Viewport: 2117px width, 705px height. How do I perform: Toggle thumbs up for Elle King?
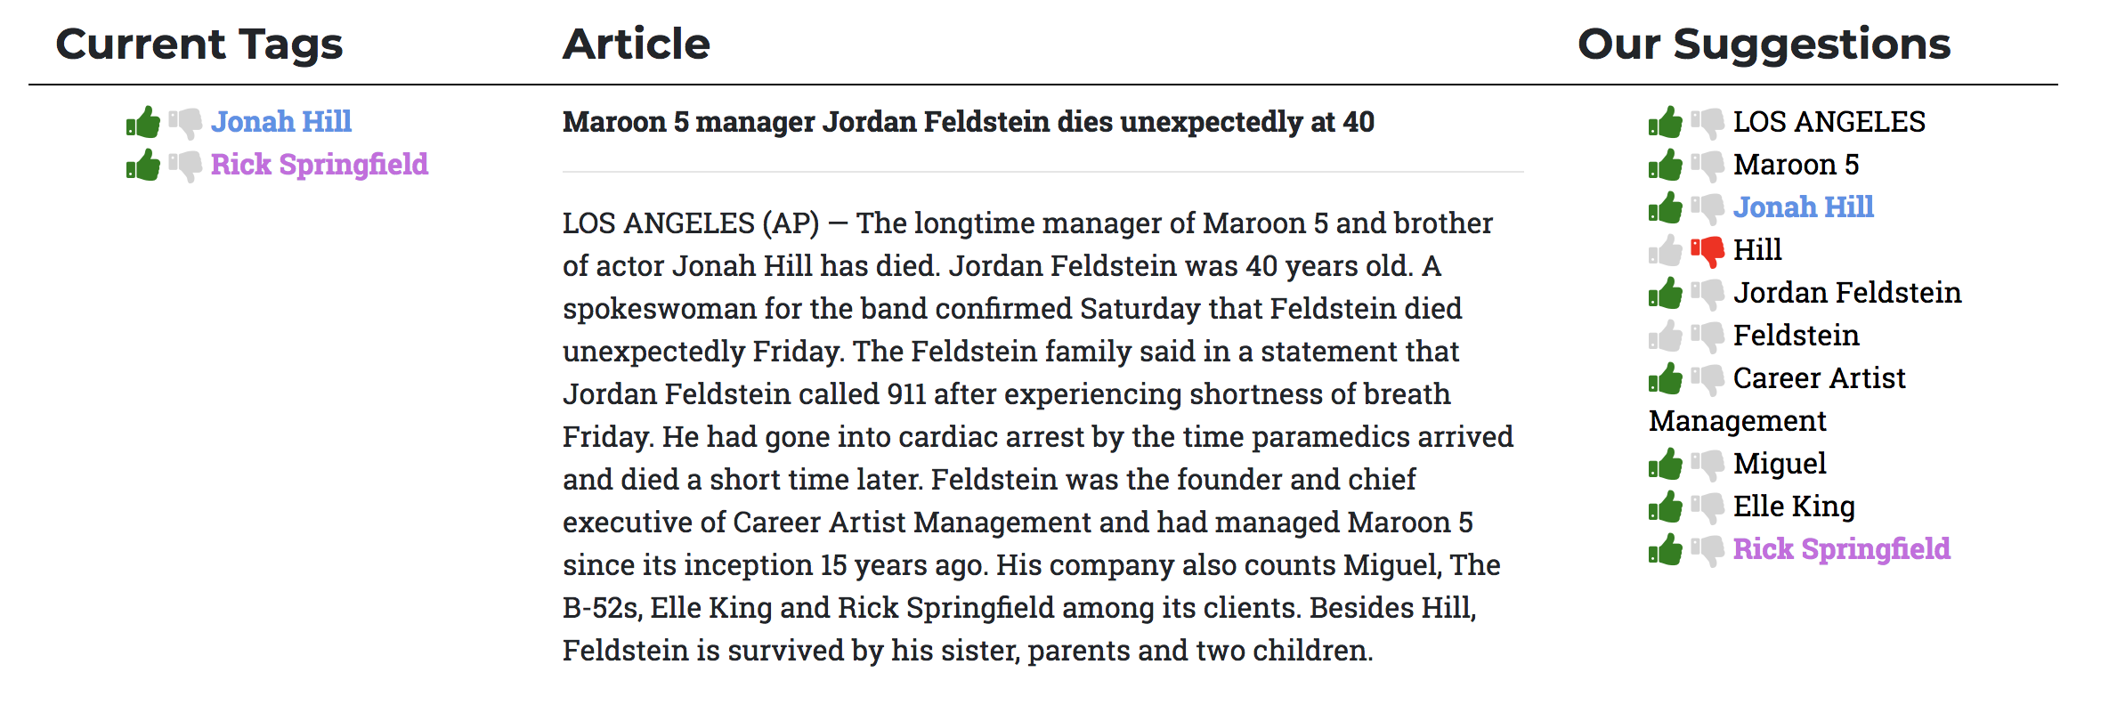pos(1665,506)
